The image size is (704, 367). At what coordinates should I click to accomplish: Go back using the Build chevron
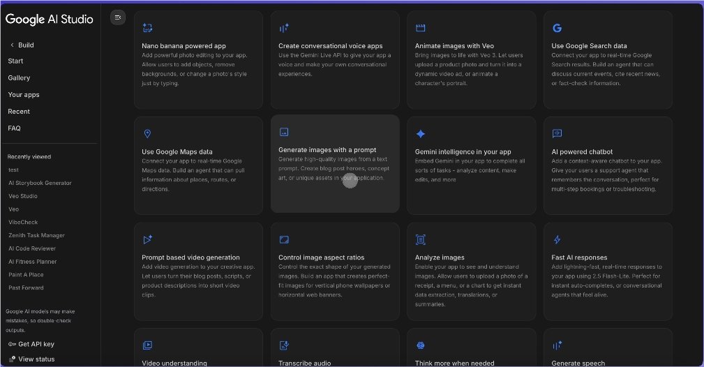12,45
